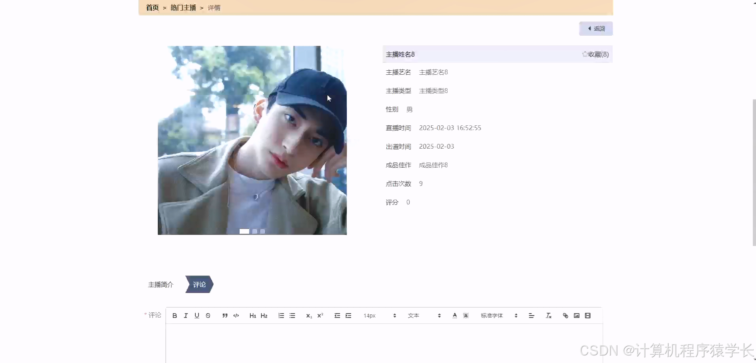The image size is (756, 363).
Task: Toggle underline formatting in comment editor
Action: point(197,316)
